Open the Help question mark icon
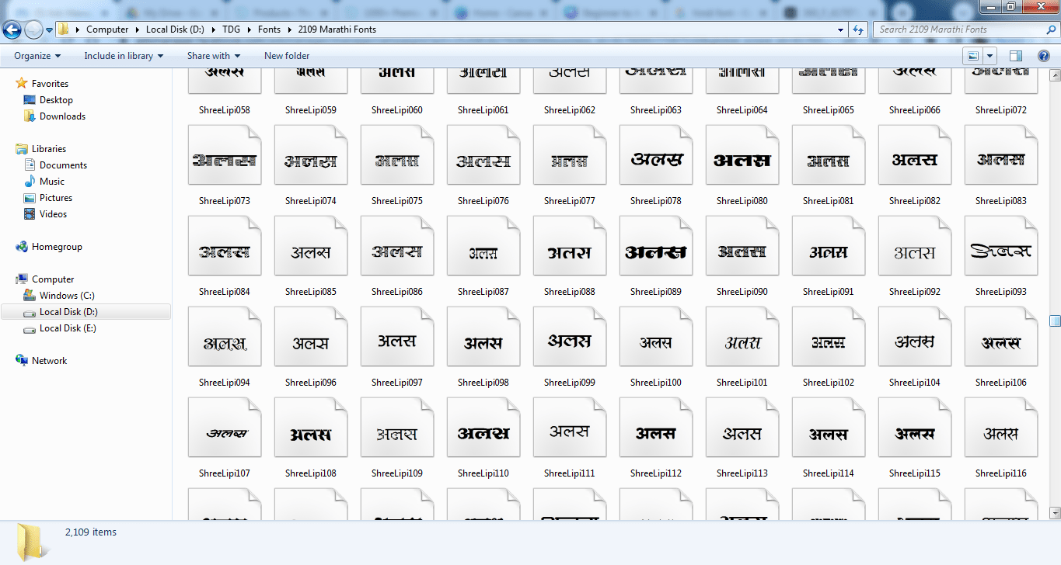This screenshot has width=1061, height=565. point(1044,56)
